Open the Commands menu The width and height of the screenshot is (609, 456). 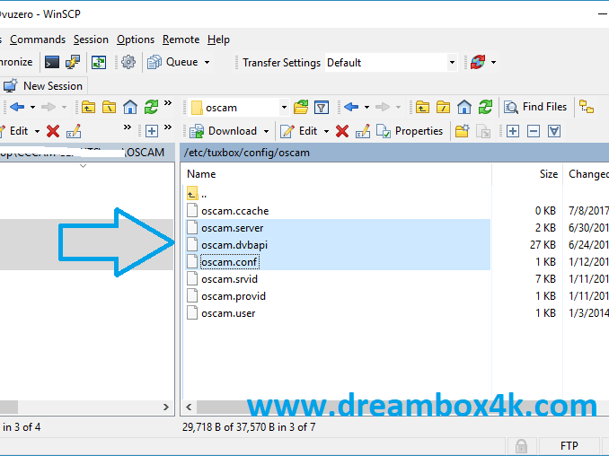[38, 39]
